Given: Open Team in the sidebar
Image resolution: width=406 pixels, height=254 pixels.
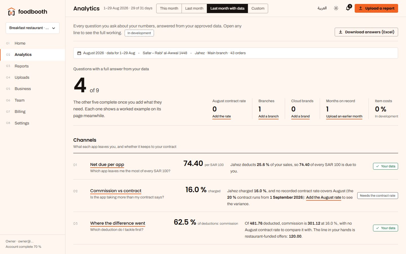Looking at the screenshot, I should click(x=32, y=100).
